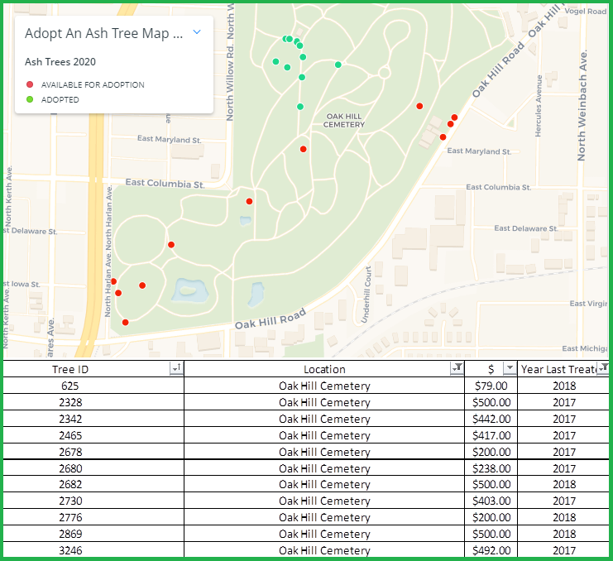Click the green ADOPTED legend dot
The image size is (613, 561).
30,99
